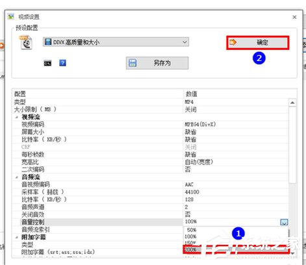Click the MPEG4(DivX) value cell
Screen dimensions: 306x265
tap(200, 125)
